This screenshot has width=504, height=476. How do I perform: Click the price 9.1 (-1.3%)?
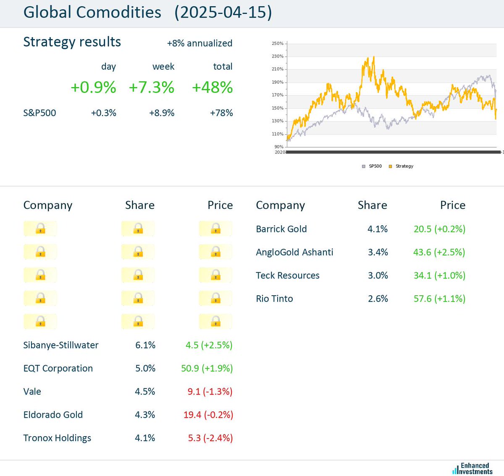[210, 392]
